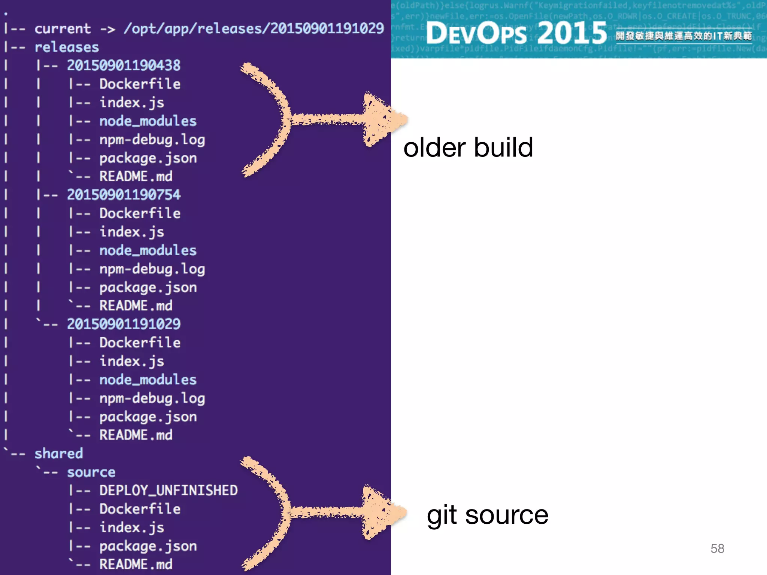Screen dimensions: 767x575
Task: Select node_modules in the first release
Action: click(148, 121)
